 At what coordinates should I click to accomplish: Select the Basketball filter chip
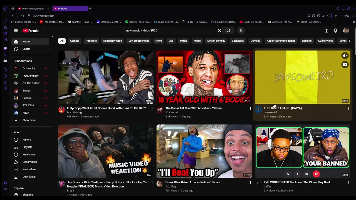[x=238, y=41]
